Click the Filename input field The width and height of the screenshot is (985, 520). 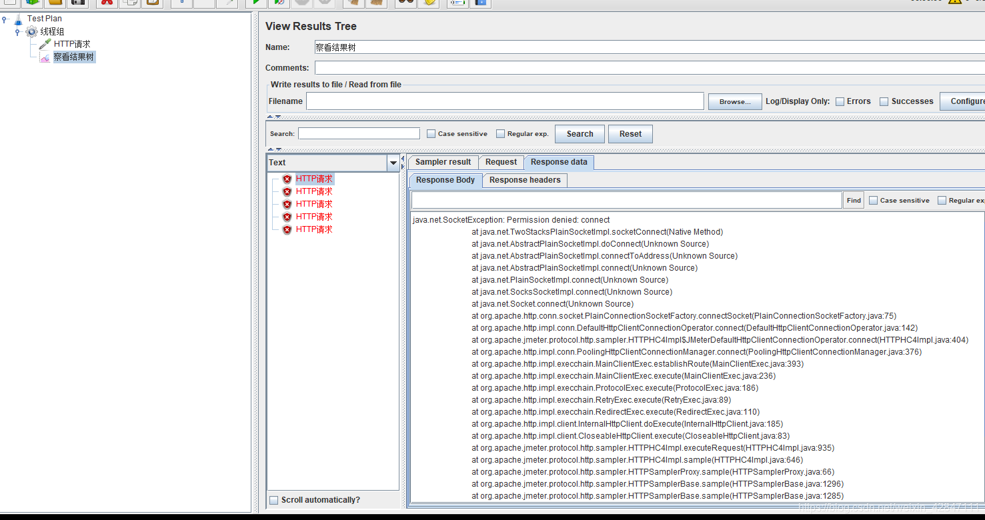click(505, 101)
